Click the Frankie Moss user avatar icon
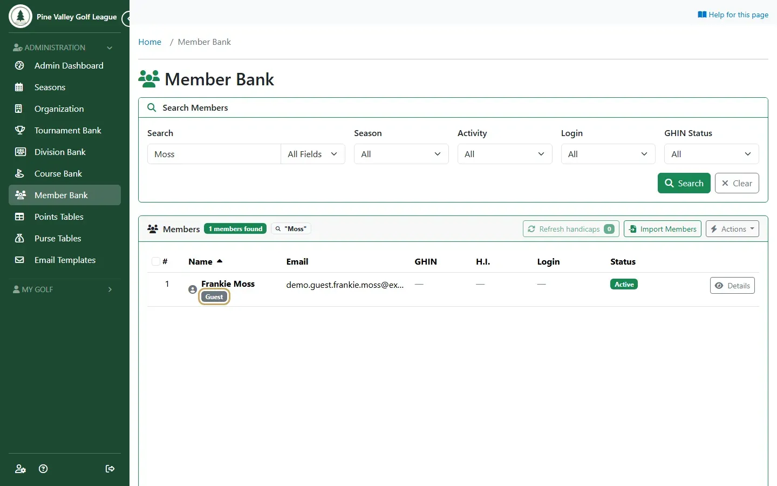Image resolution: width=777 pixels, height=486 pixels. (x=193, y=289)
